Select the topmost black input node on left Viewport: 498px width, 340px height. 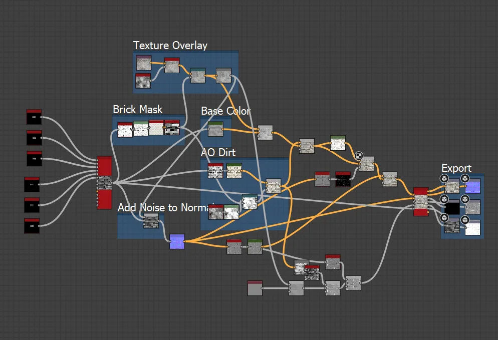34,117
